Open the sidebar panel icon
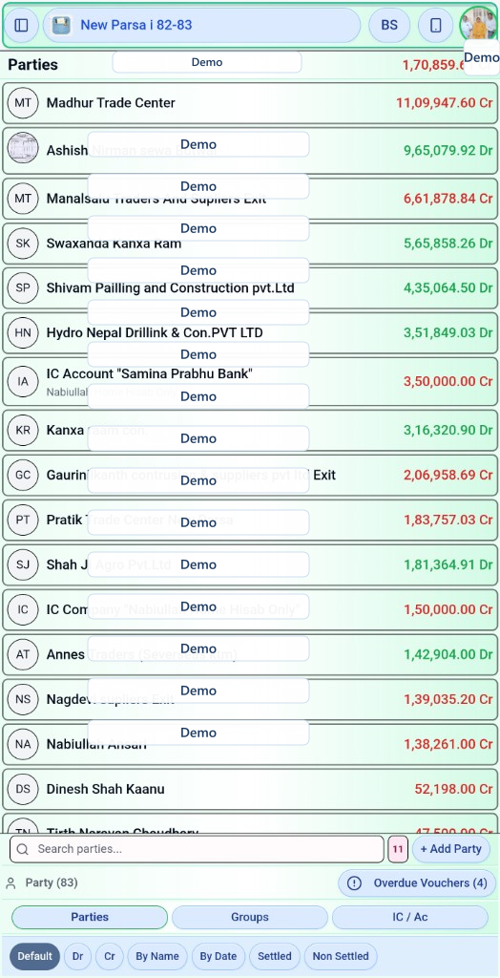This screenshot has width=500, height=978. [22, 25]
